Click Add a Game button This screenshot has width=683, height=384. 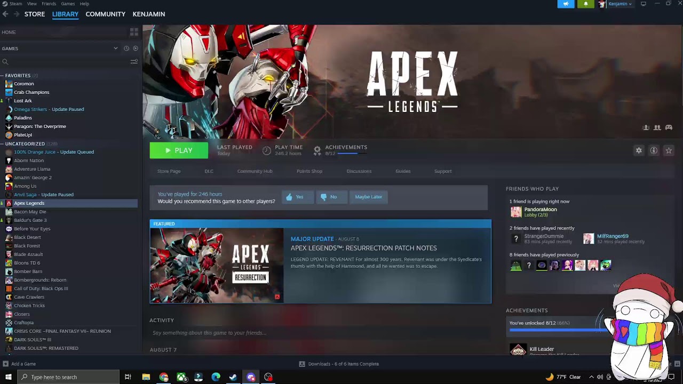coord(19,364)
